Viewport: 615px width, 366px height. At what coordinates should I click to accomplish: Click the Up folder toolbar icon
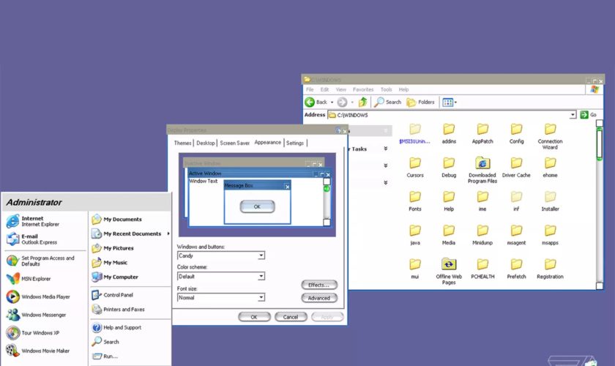coord(362,102)
